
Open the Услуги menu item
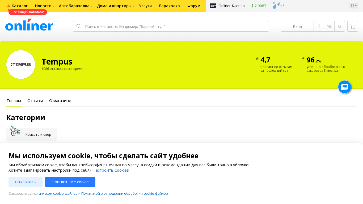click(x=145, y=6)
